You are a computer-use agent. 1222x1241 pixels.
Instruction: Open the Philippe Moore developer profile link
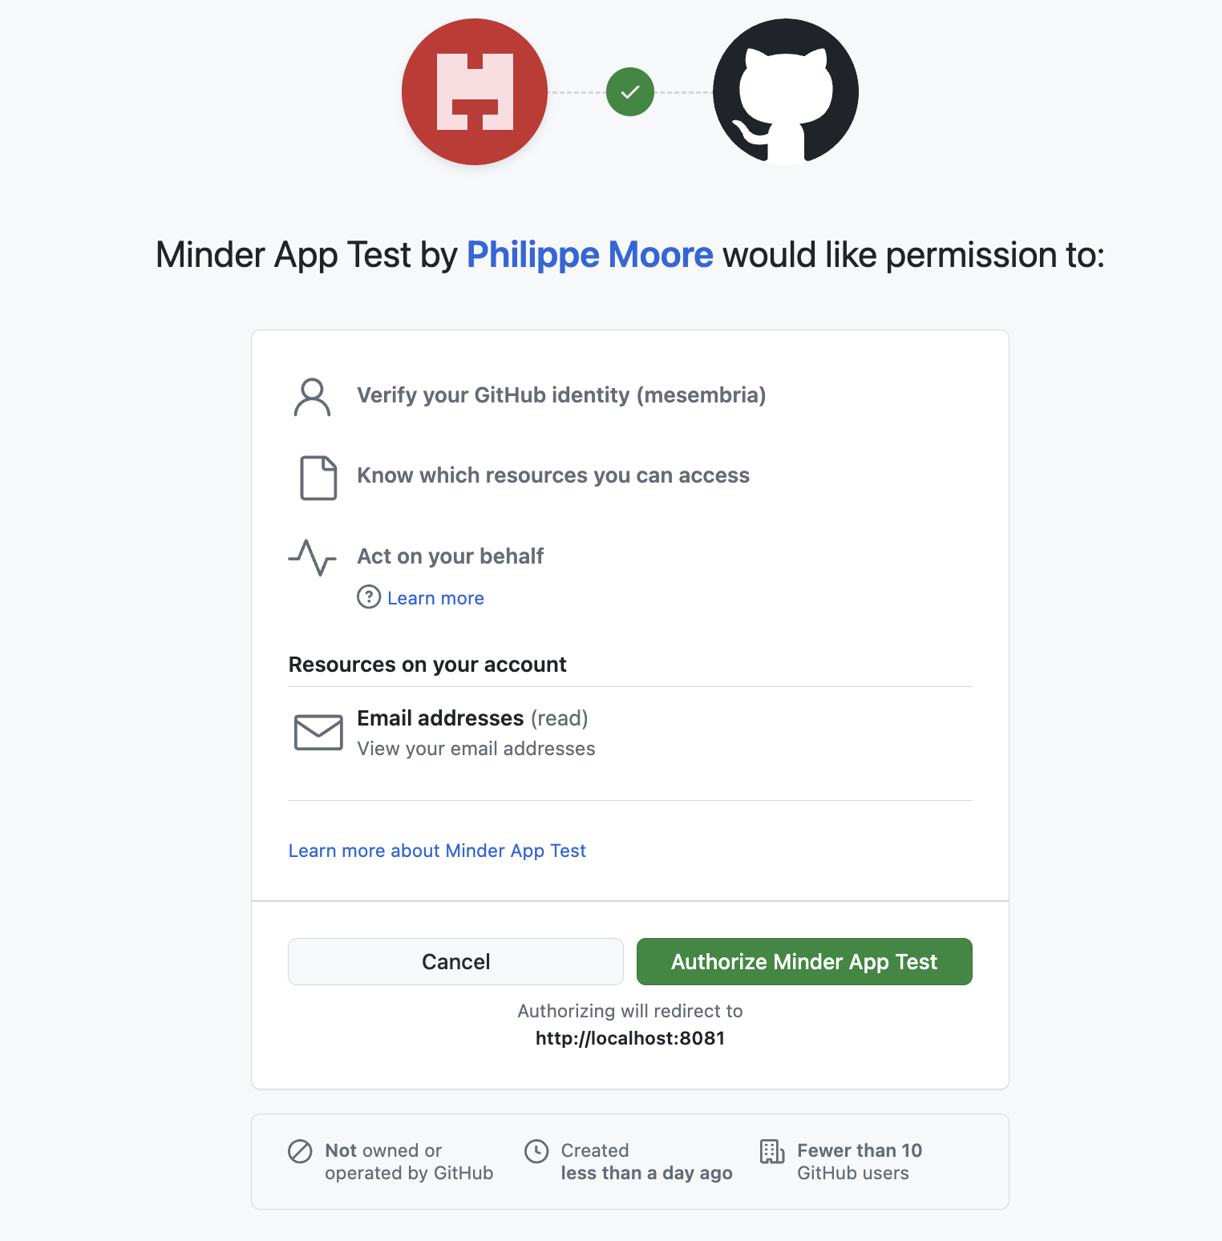coord(589,254)
